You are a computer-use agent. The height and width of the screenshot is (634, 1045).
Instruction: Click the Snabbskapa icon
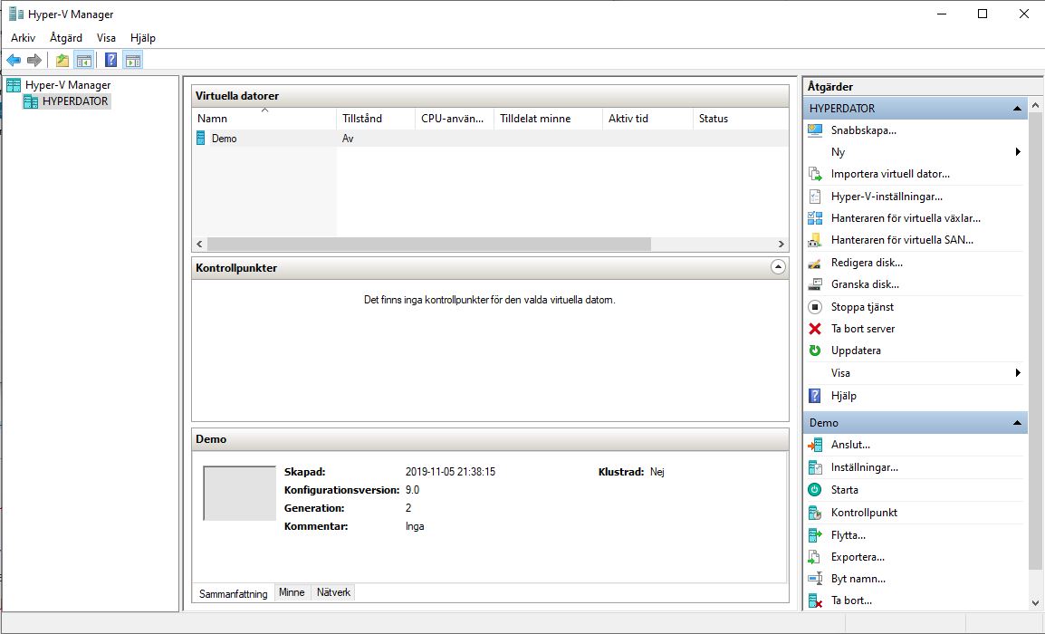point(814,130)
